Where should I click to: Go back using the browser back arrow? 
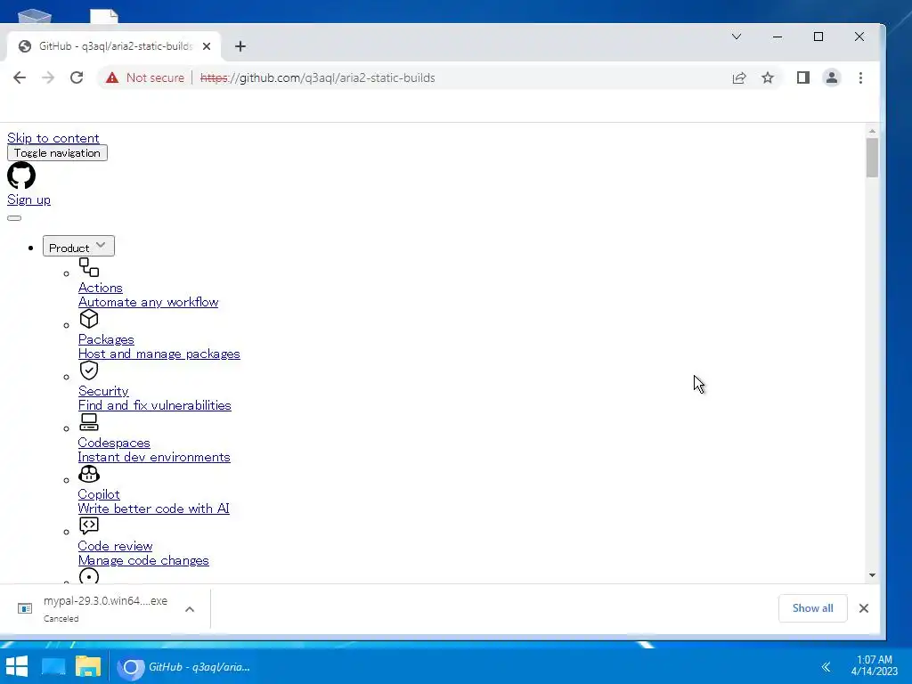pyautogui.click(x=20, y=78)
